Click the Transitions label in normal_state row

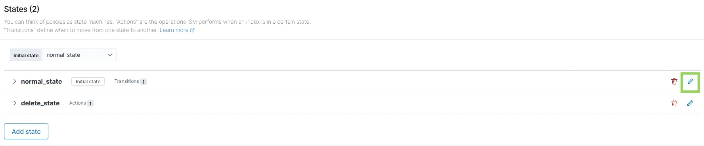[126, 81]
